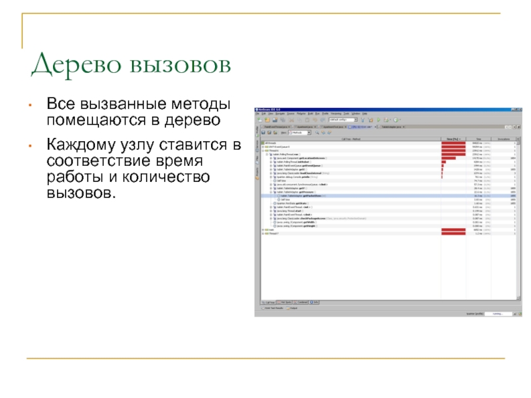This screenshot has width=531, height=398.
Task: Click the Clean and Build icon
Action: point(370,120)
